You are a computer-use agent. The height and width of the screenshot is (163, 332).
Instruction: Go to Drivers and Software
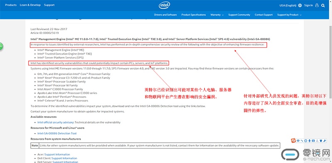165,15
